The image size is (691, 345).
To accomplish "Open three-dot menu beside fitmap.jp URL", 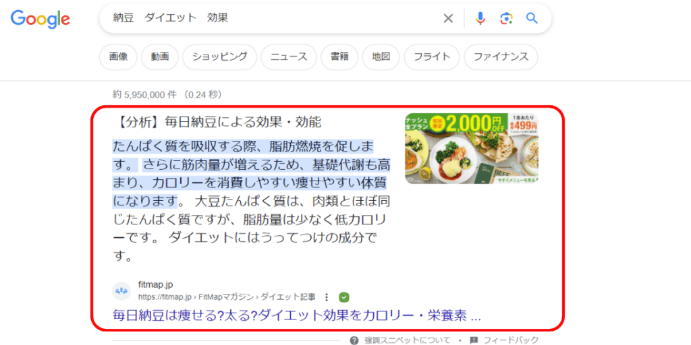I will (x=327, y=297).
